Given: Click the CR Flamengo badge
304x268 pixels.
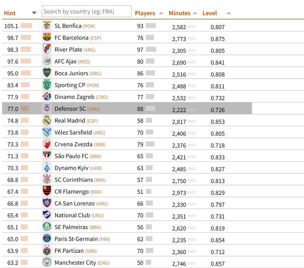Looking at the screenshot, I should point(47,191).
